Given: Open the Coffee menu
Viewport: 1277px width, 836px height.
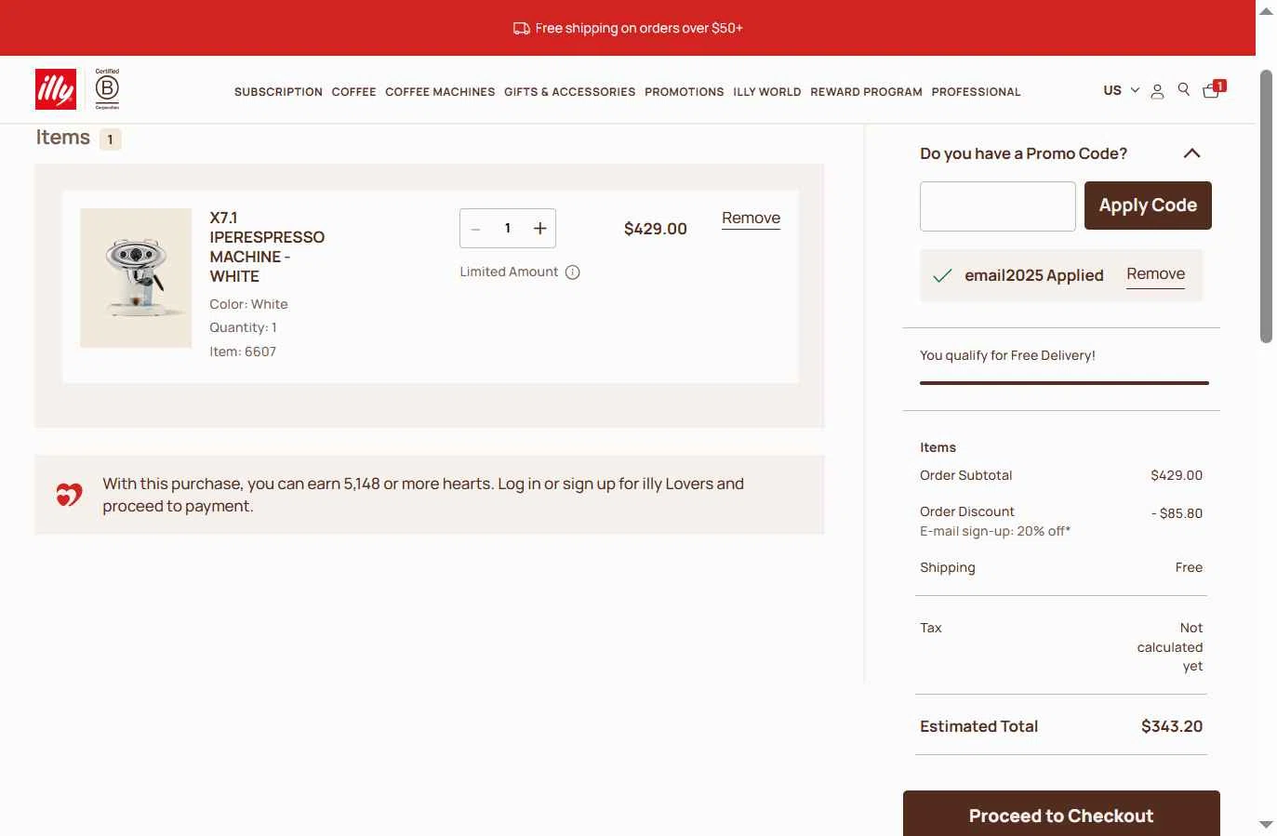Looking at the screenshot, I should 353,92.
